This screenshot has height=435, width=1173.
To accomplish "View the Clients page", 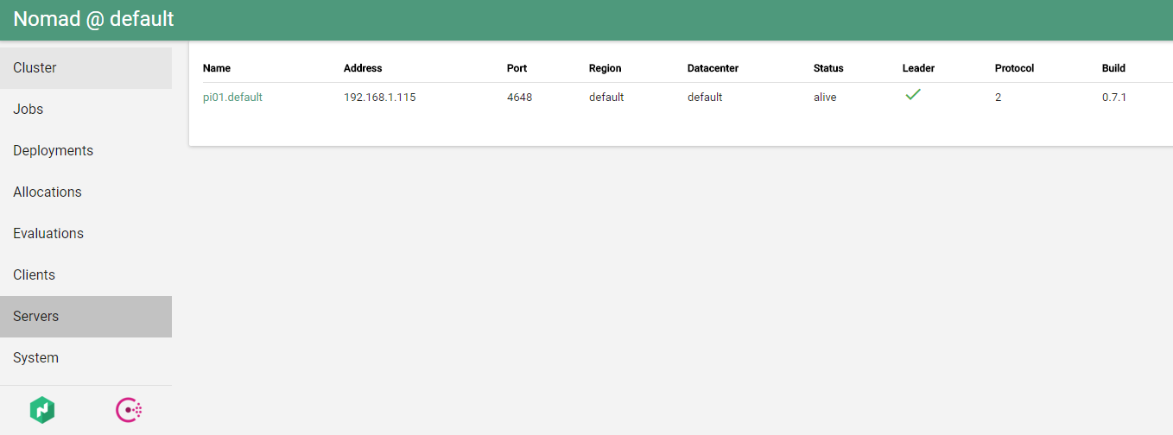I will (86, 275).
